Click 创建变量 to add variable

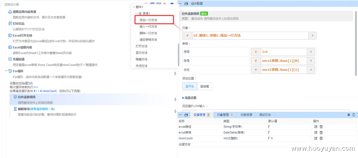point(184,144)
